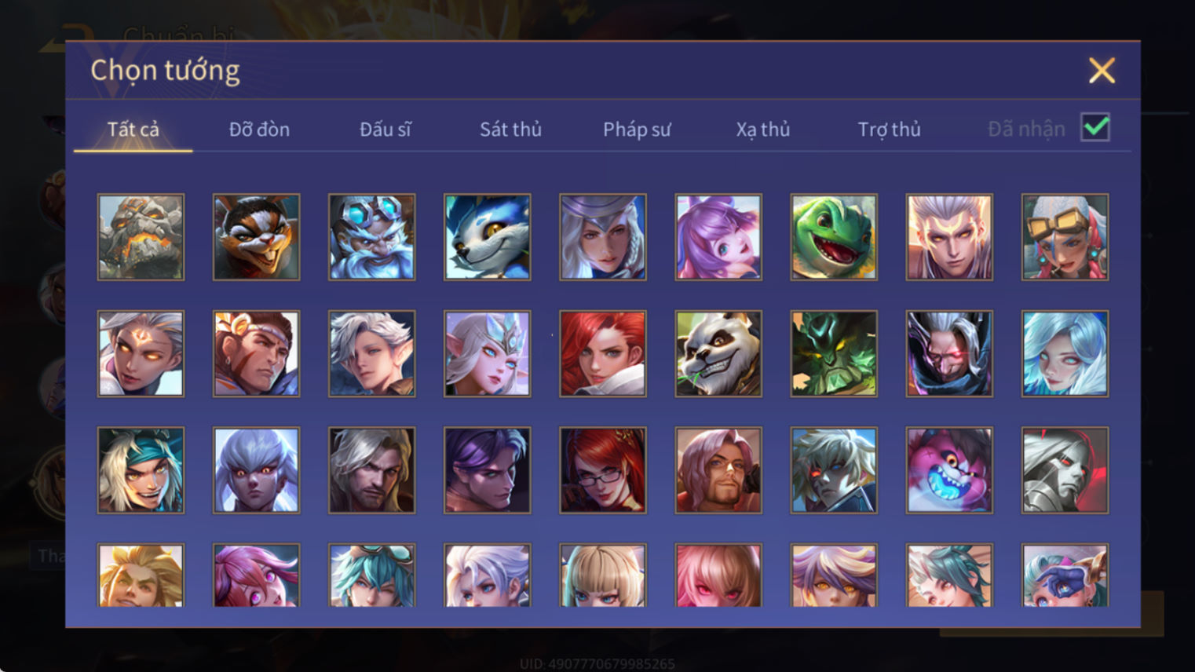The height and width of the screenshot is (672, 1195).
Task: Choose the red-haired glasses woman hero
Action: (603, 470)
